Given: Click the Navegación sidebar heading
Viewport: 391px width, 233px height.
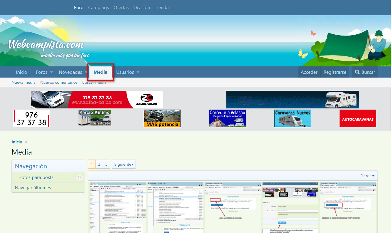Looking at the screenshot, I should point(31,166).
